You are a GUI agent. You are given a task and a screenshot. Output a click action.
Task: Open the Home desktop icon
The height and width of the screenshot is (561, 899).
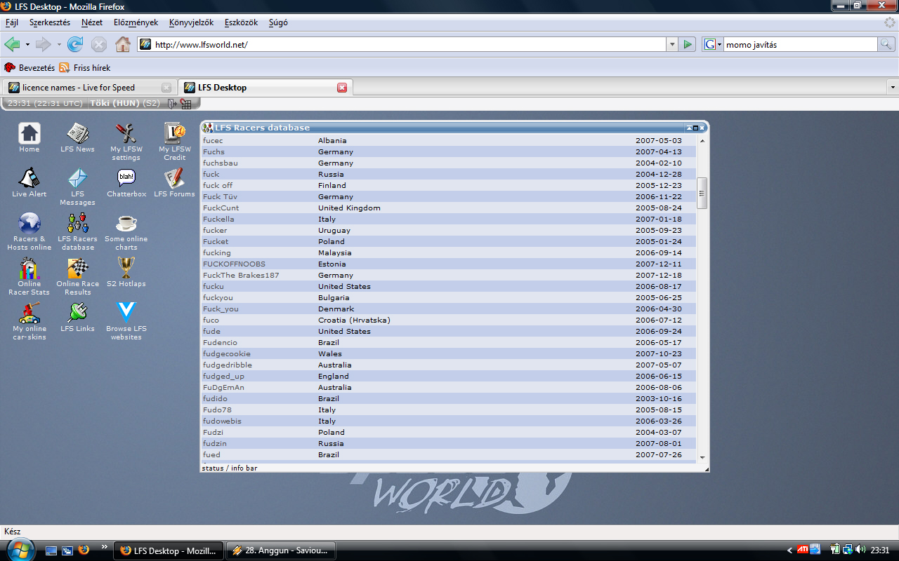point(29,137)
